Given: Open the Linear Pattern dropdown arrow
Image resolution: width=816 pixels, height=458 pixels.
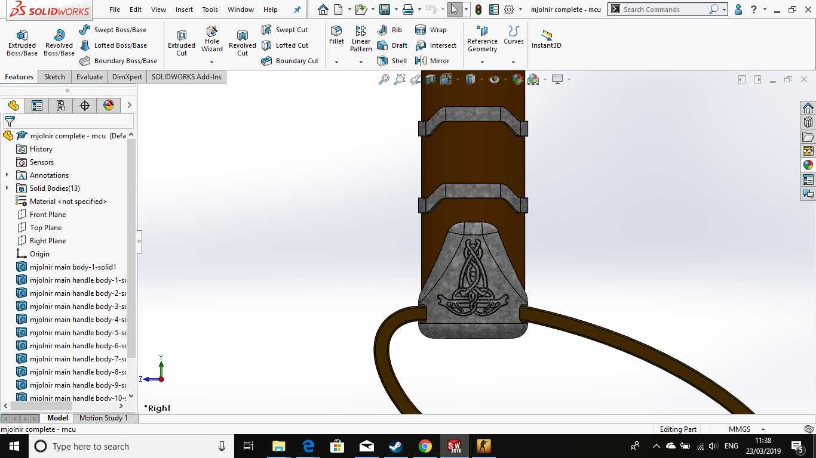Looking at the screenshot, I should coord(361,62).
